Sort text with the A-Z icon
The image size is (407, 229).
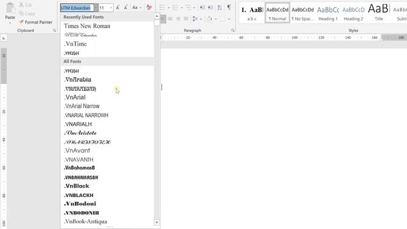[219, 8]
